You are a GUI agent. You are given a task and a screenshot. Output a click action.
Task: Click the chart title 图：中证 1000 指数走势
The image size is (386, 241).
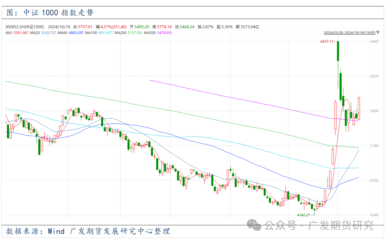pyautogui.click(x=50, y=13)
